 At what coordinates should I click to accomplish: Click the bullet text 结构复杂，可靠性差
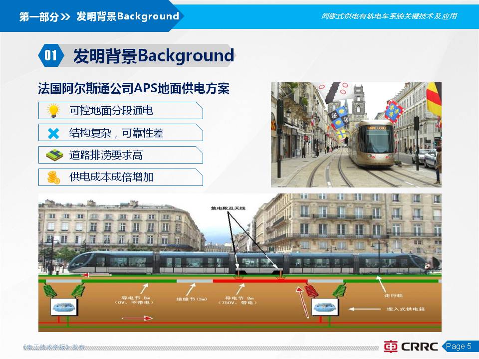pos(116,133)
